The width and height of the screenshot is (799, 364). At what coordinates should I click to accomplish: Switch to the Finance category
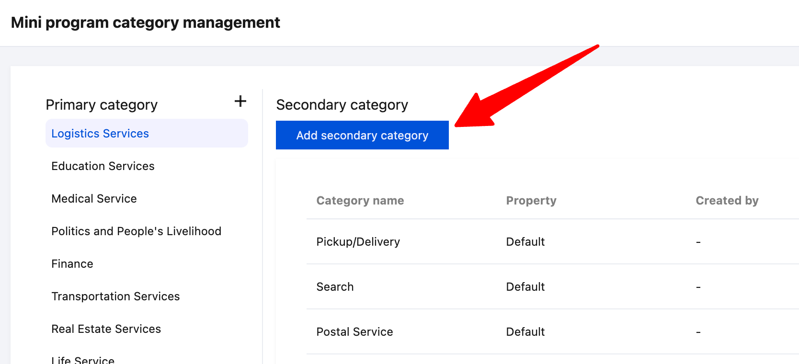[x=72, y=264]
